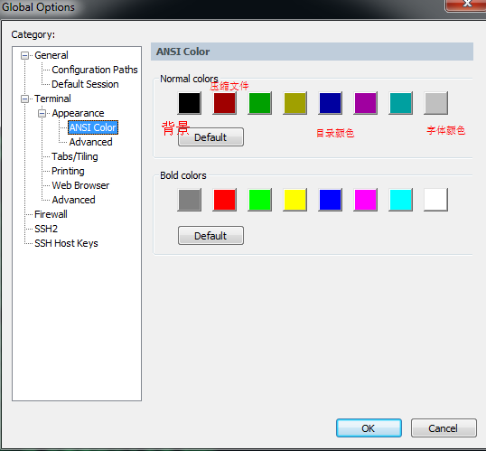This screenshot has width=486, height=451.
Task: Collapse the General tree node
Action: 24,55
